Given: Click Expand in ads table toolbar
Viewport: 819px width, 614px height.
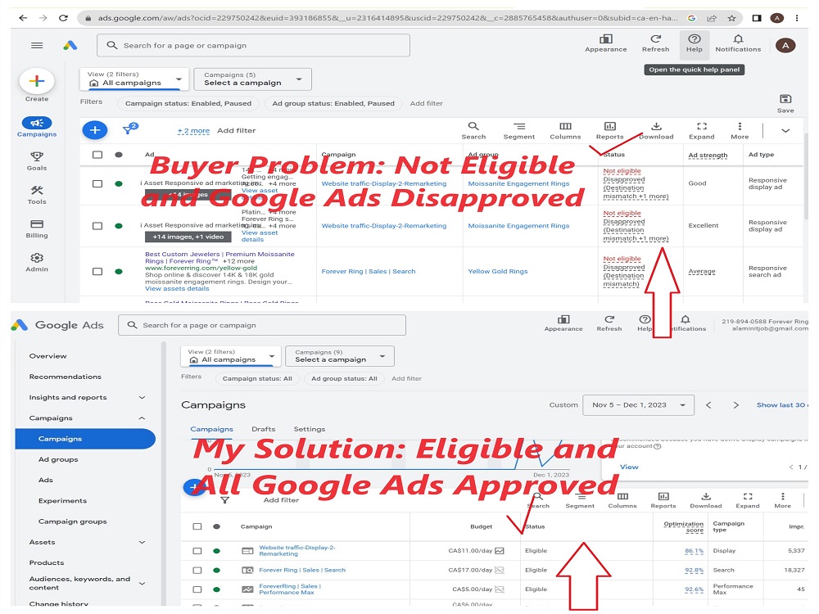Looking at the screenshot, I should [702, 126].
